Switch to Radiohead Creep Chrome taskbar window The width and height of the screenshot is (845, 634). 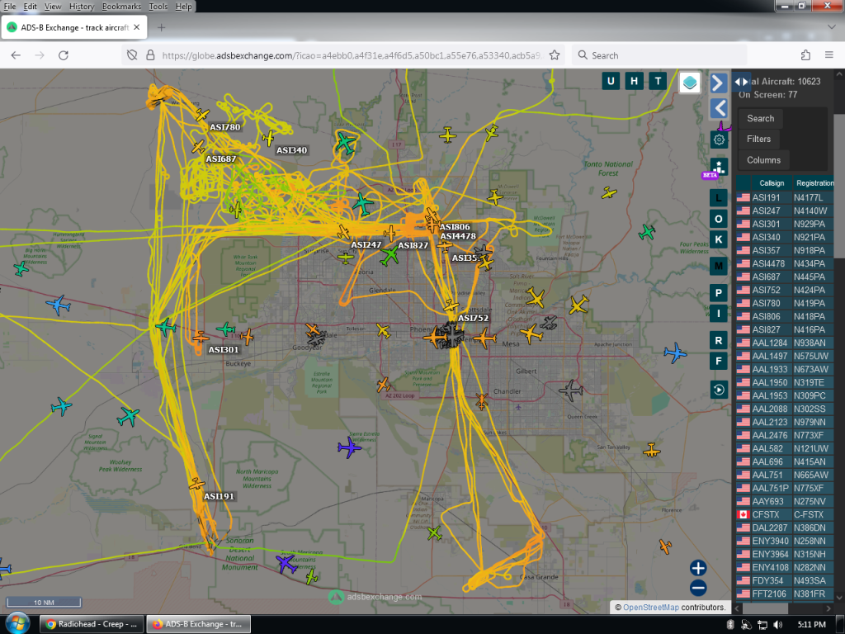(x=92, y=624)
